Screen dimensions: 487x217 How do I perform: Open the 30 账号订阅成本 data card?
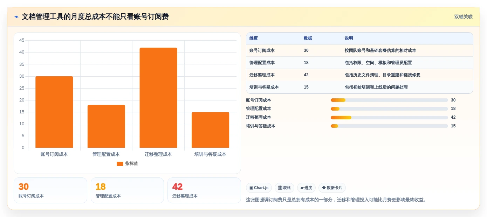[x=50, y=190]
